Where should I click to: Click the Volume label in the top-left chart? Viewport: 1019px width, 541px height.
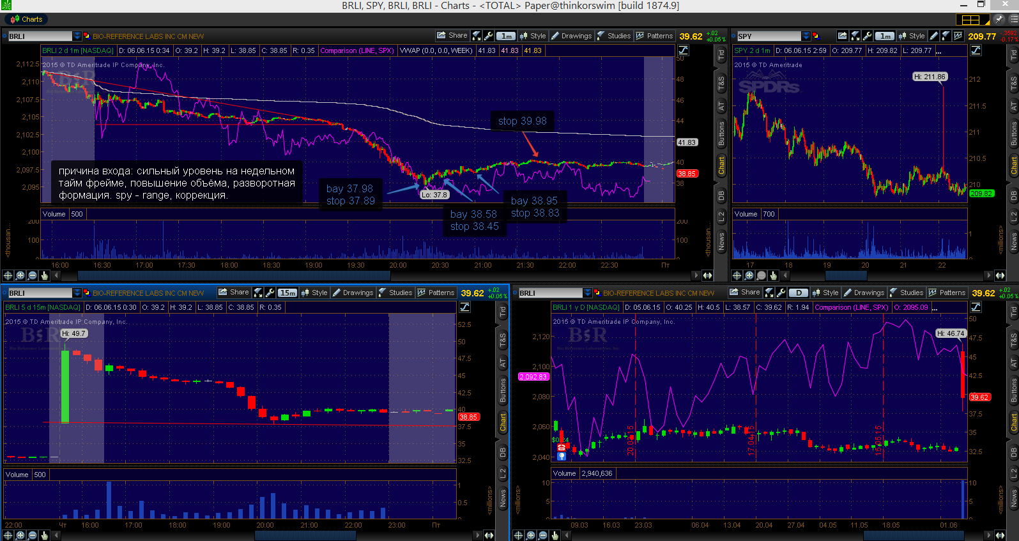coord(54,214)
